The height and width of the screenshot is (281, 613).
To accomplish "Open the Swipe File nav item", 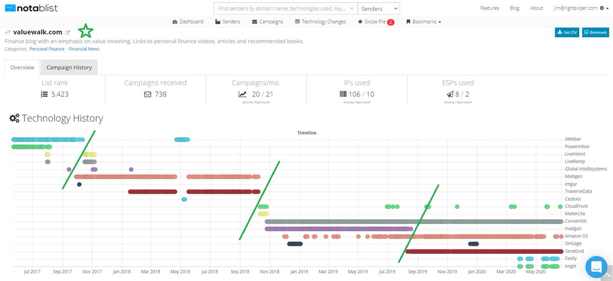I will coord(372,21).
